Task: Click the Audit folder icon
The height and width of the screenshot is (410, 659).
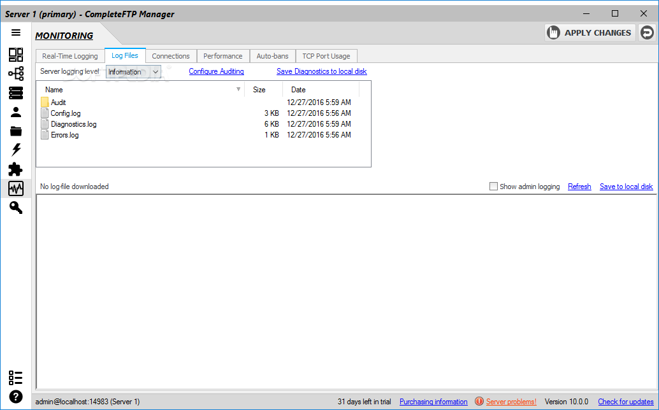Action: pos(45,102)
